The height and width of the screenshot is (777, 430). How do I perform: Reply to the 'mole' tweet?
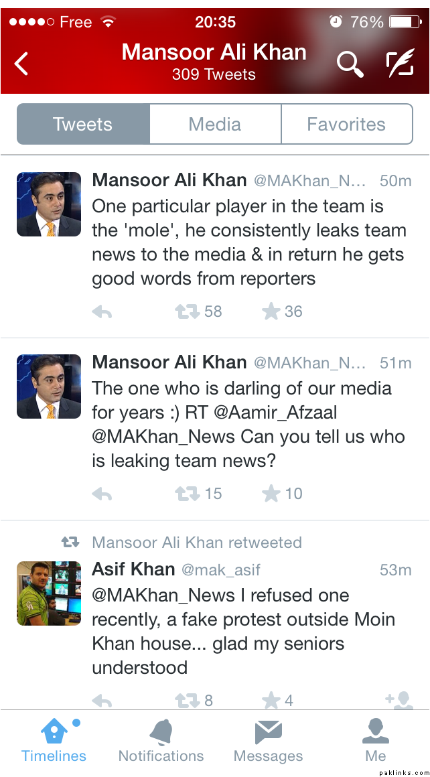click(102, 312)
